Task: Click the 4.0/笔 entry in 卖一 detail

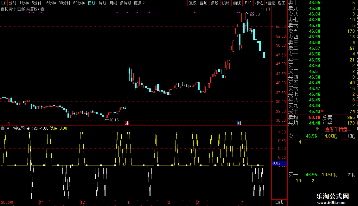Action: point(331,136)
